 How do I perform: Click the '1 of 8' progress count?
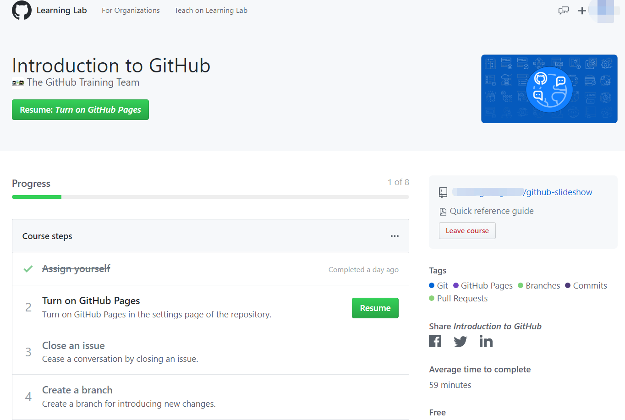click(x=398, y=182)
